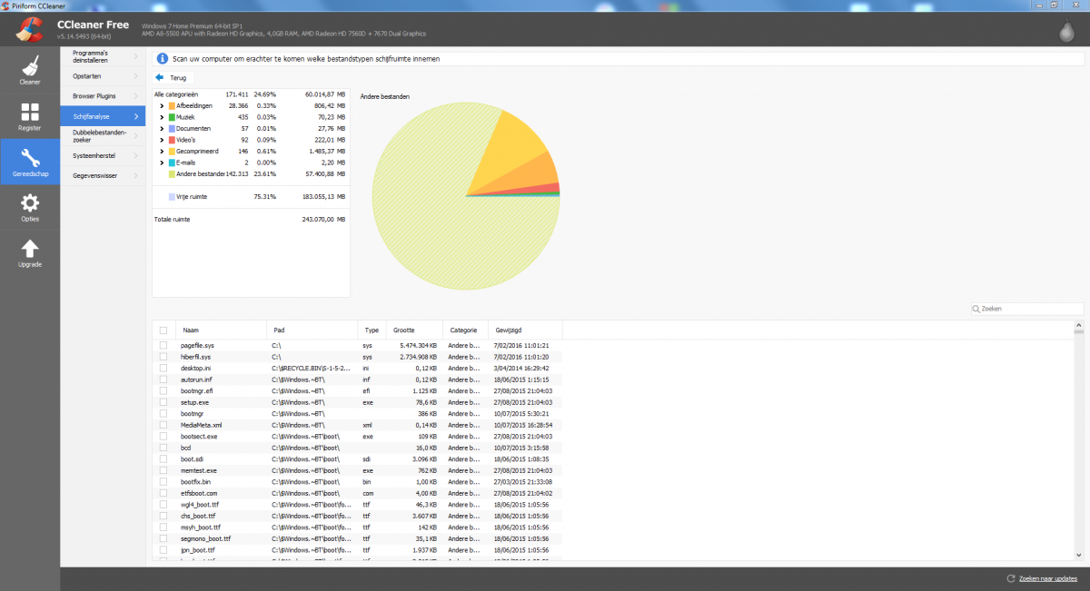
Task: Click the Afbeeldingen orange color swatch
Action: (171, 106)
